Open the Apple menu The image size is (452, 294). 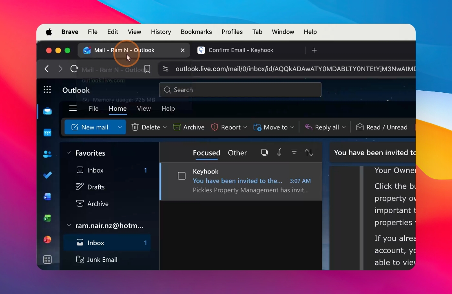(x=49, y=32)
